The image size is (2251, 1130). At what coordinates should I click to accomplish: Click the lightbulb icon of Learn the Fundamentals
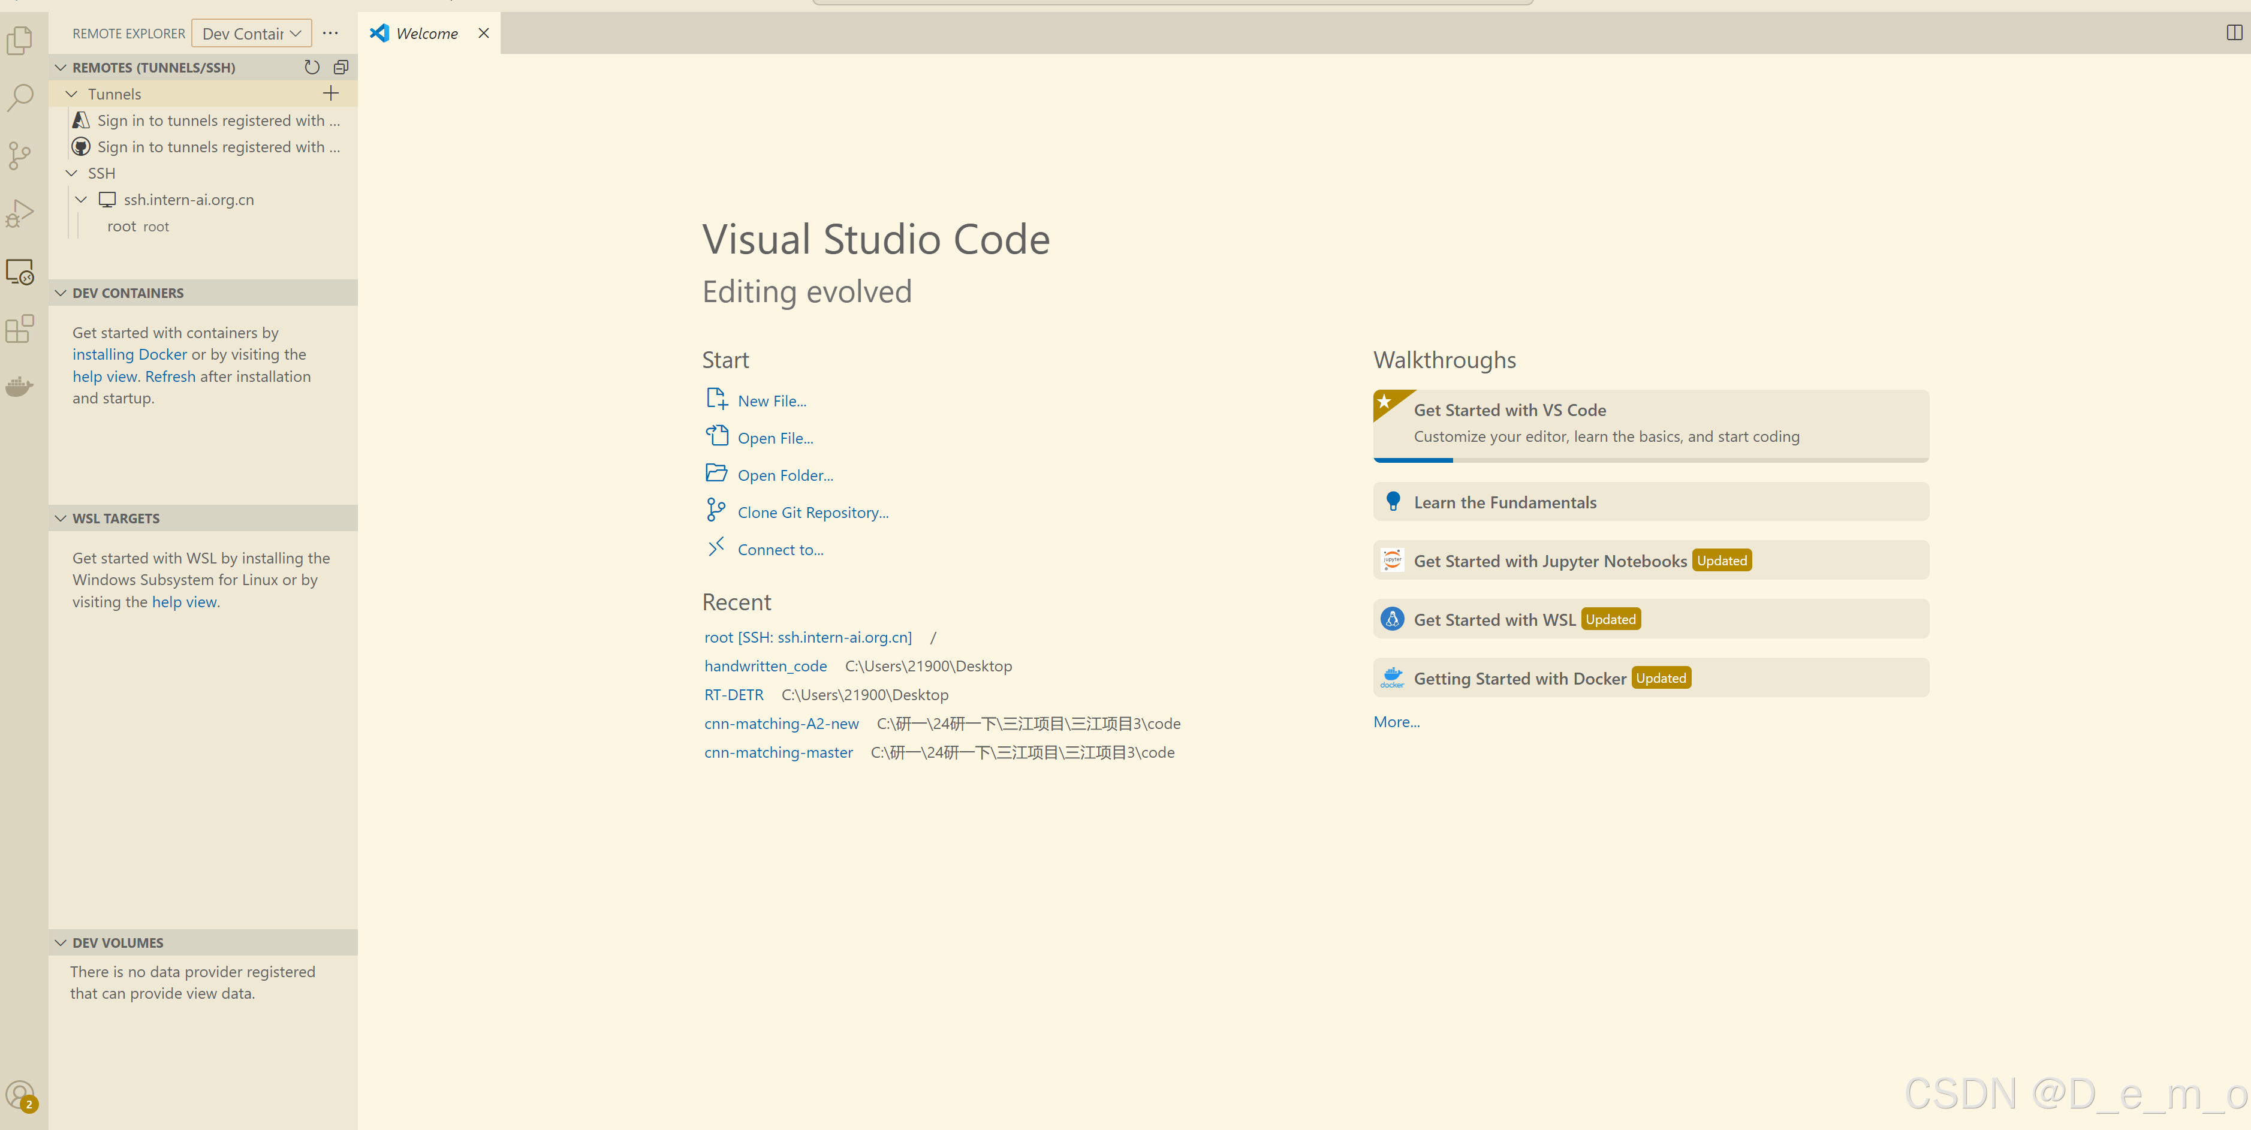point(1393,502)
